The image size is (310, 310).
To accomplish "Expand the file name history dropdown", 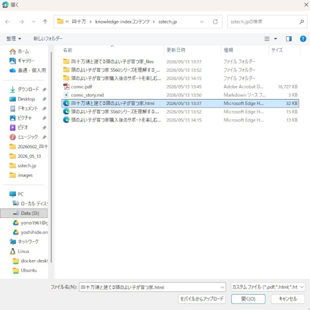I will pos(222,287).
